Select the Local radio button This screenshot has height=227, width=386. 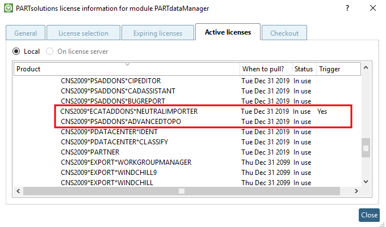pos(18,52)
